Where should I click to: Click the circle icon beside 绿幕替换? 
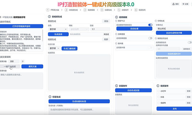coord(116,34)
